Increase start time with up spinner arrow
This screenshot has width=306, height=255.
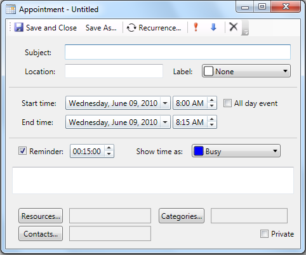point(211,100)
